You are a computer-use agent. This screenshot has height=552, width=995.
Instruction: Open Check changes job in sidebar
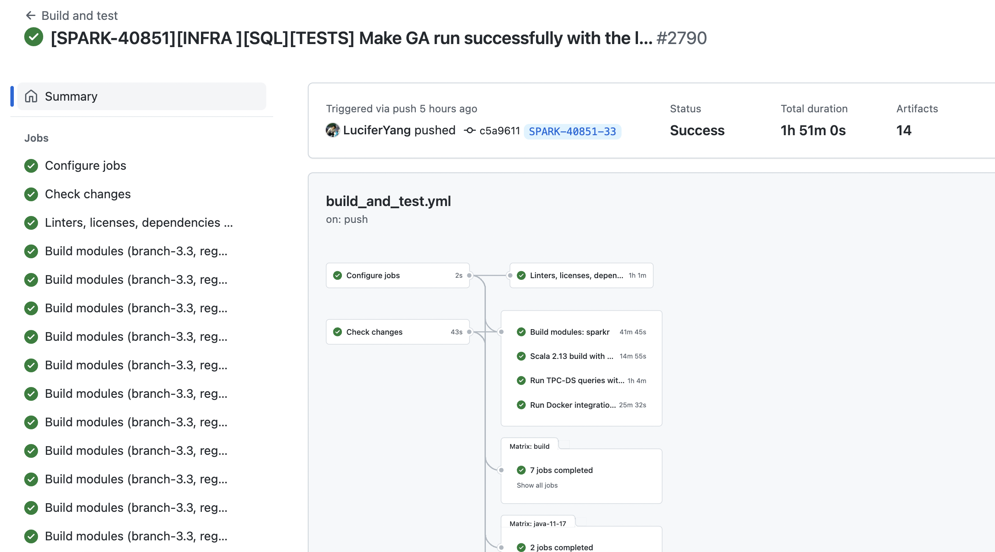click(x=88, y=194)
